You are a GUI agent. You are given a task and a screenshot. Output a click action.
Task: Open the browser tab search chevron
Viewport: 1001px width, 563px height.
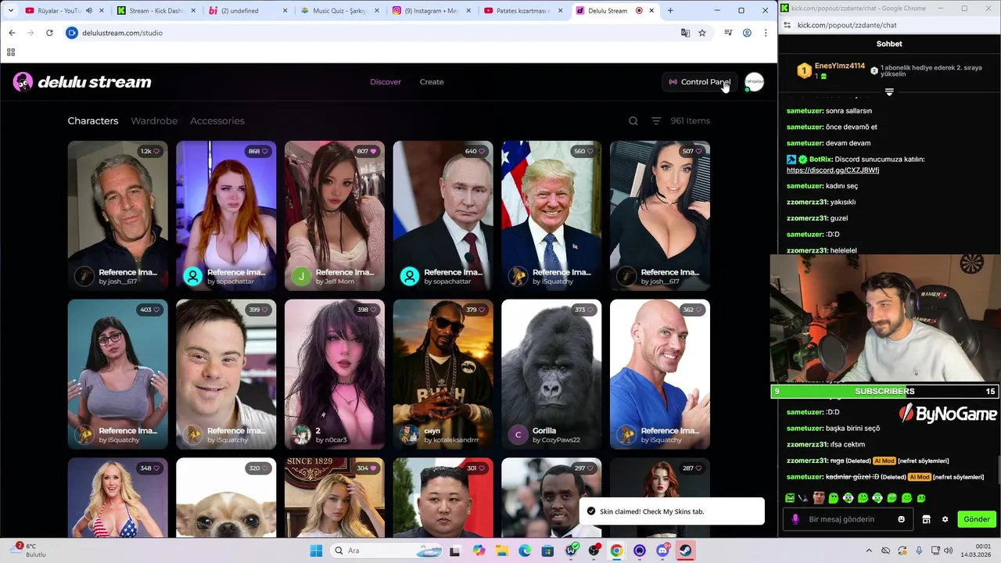(x=10, y=11)
